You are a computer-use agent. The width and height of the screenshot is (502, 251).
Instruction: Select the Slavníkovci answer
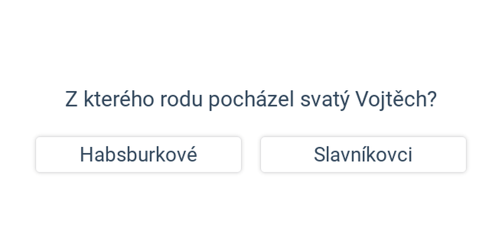[363, 154]
